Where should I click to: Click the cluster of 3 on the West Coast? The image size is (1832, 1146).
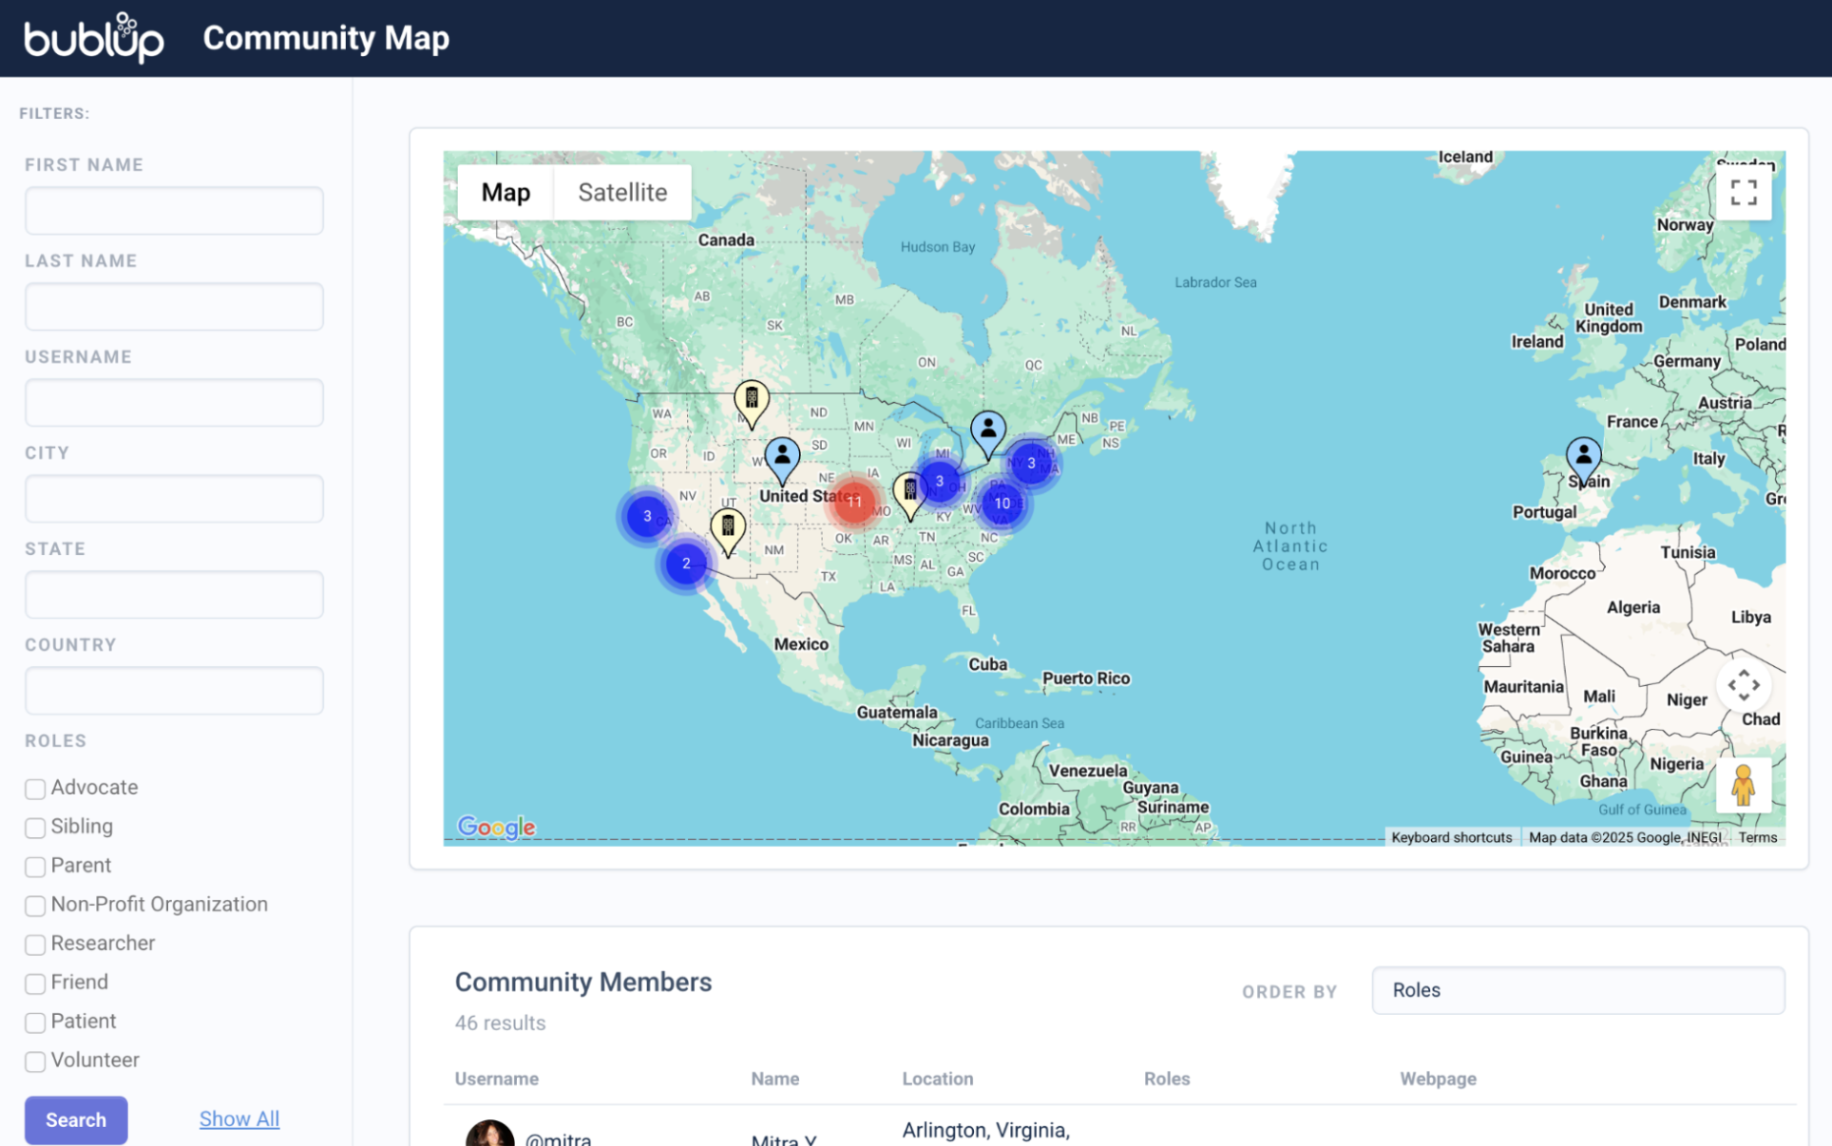pos(647,516)
